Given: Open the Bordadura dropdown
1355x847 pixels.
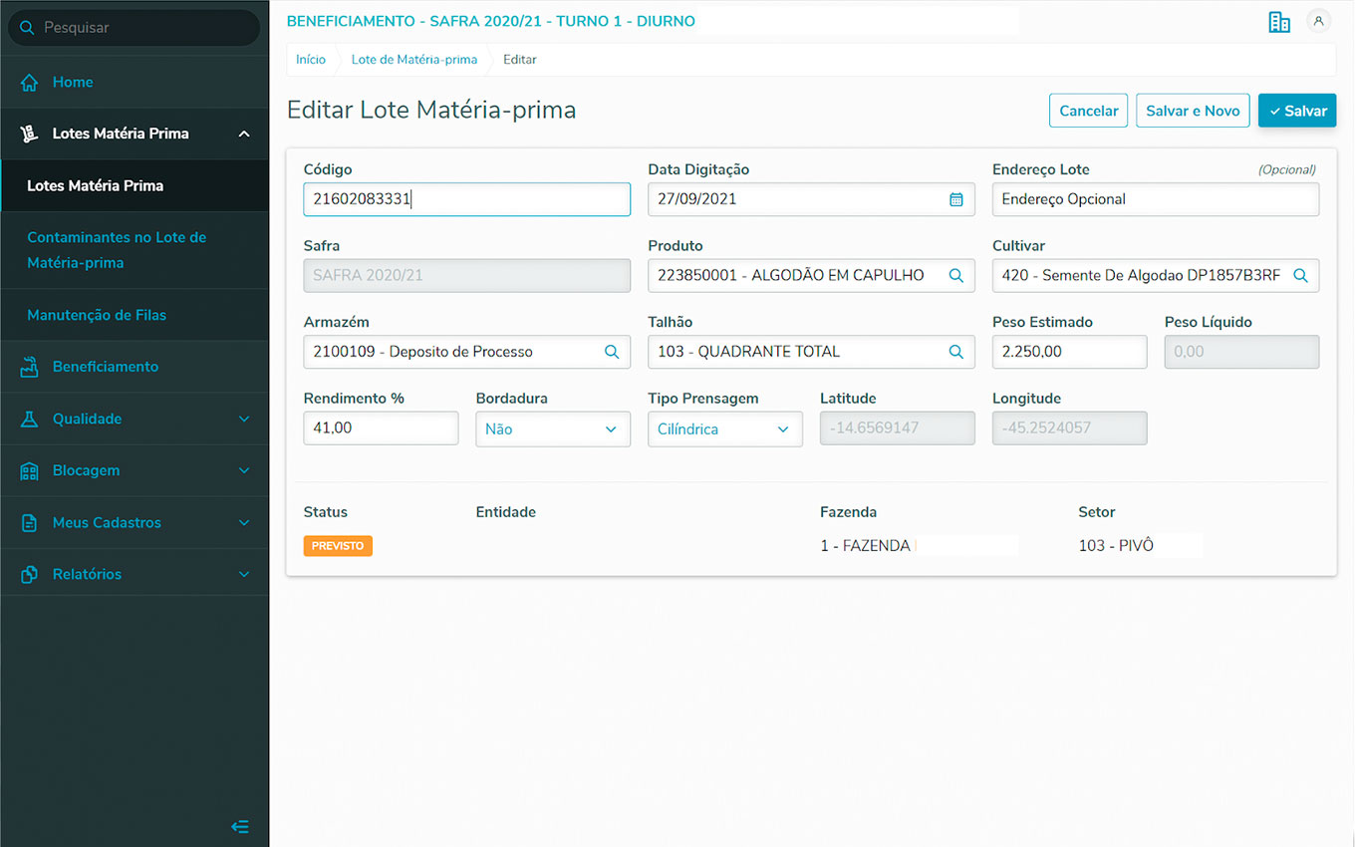Looking at the screenshot, I should [552, 429].
